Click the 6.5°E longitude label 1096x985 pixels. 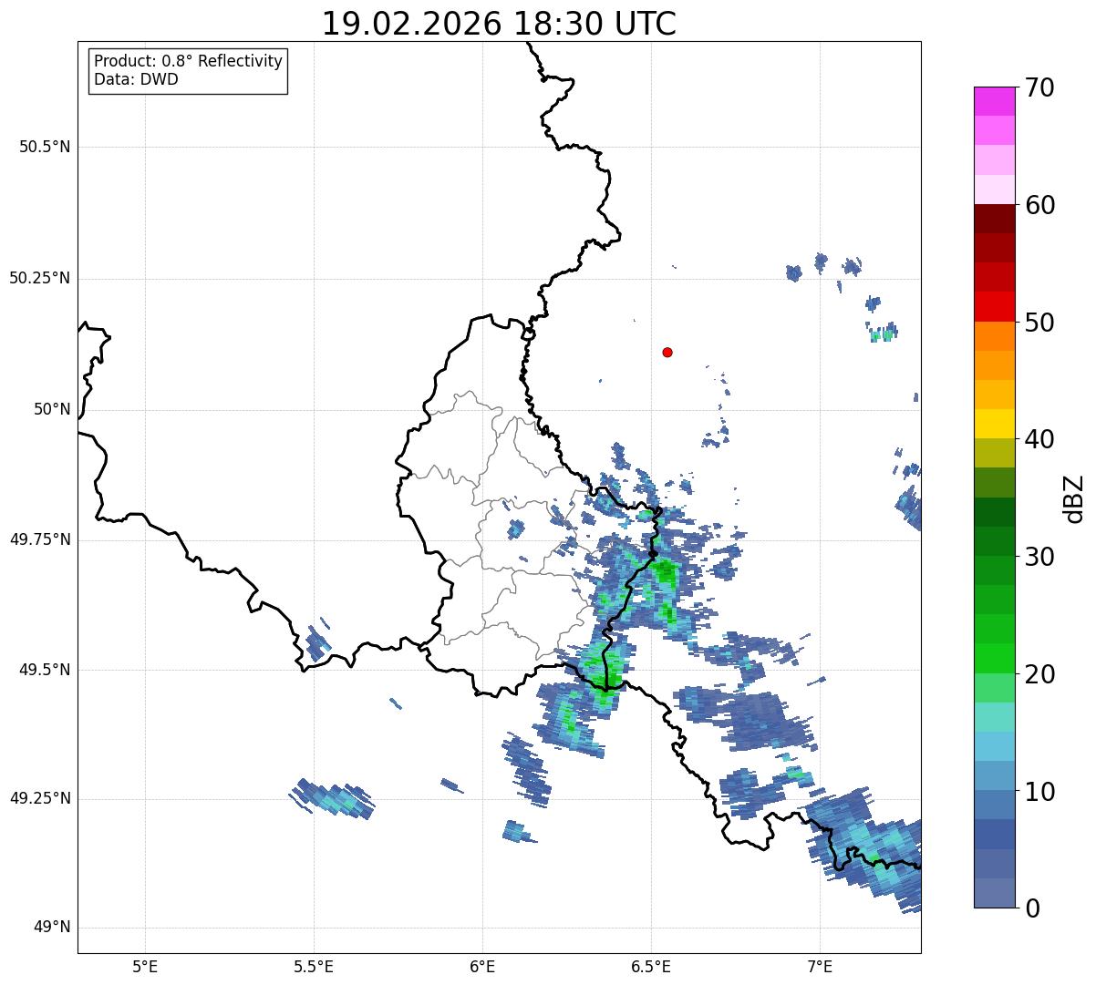point(651,966)
